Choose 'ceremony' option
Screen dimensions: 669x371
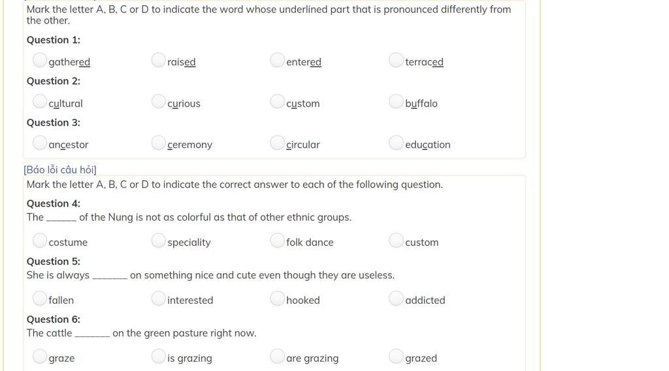pyautogui.click(x=158, y=143)
